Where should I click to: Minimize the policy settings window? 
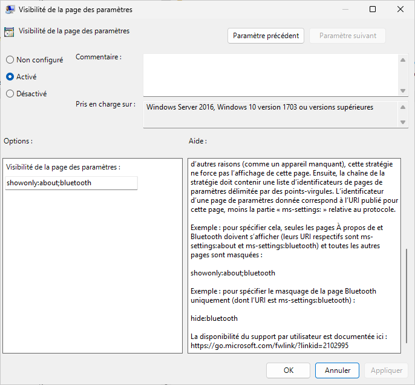click(x=344, y=10)
